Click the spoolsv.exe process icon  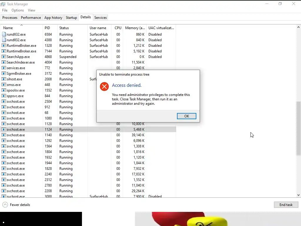[x=4, y=90]
